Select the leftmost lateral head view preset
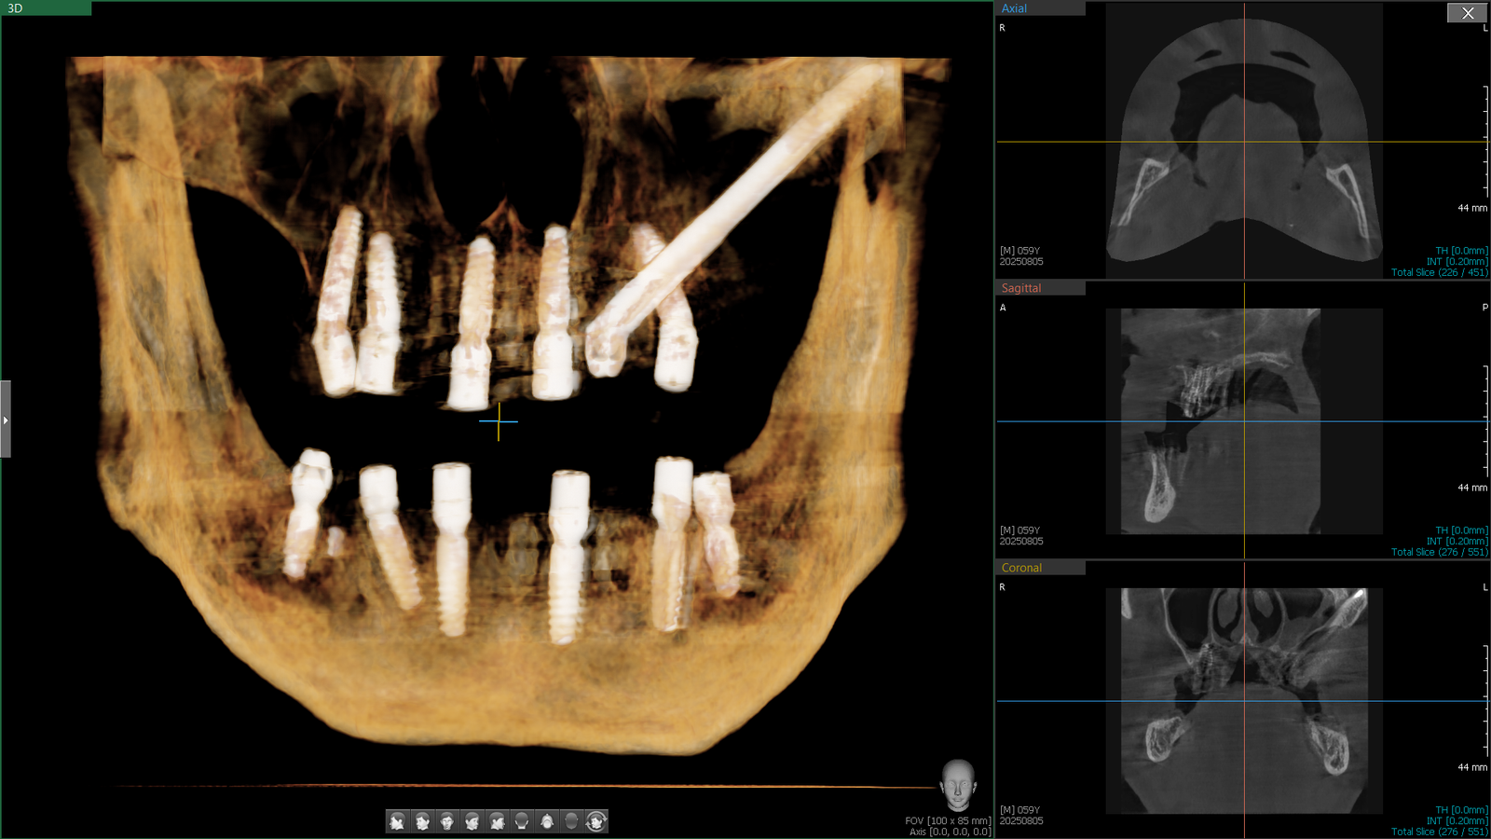The height and width of the screenshot is (839, 1491). click(x=397, y=821)
